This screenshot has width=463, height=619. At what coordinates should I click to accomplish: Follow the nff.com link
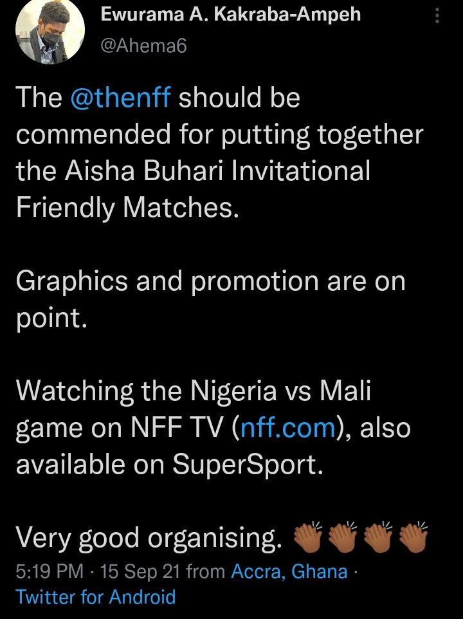[x=287, y=428]
